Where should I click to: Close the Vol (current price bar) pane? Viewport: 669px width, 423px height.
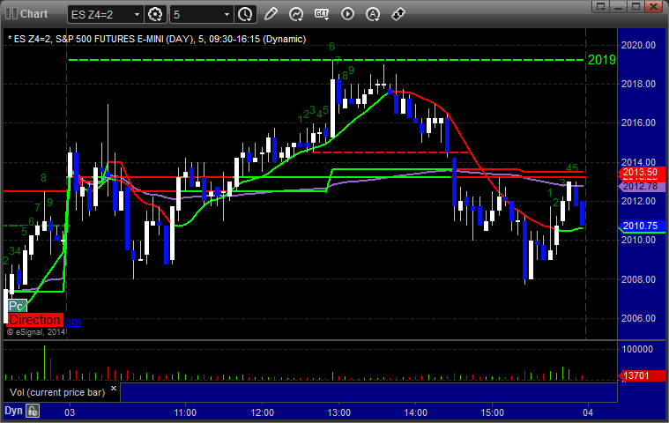click(114, 389)
